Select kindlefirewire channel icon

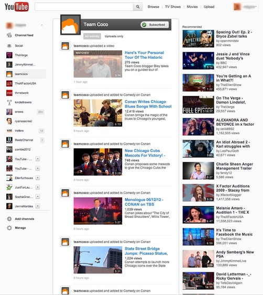tap(9, 102)
